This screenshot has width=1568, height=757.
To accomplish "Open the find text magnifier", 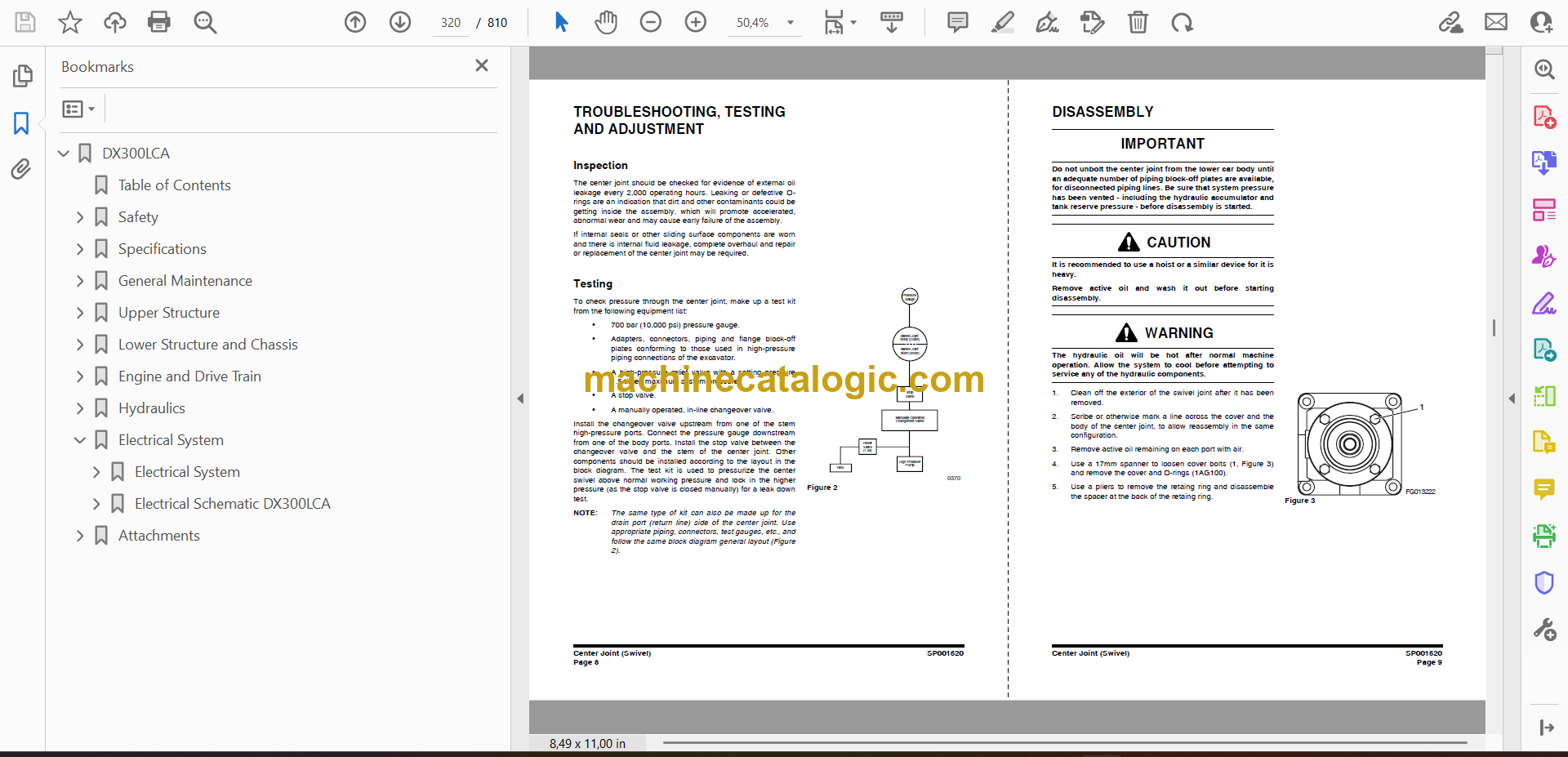I will [x=205, y=22].
